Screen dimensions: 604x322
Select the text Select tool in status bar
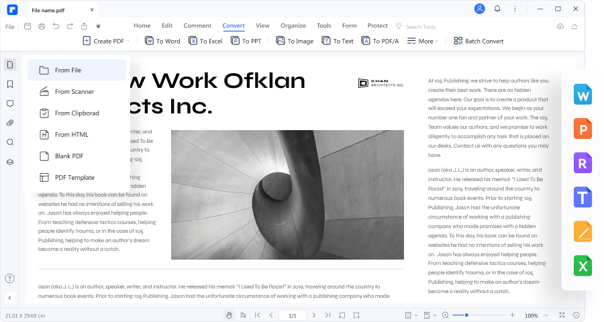coord(243,315)
